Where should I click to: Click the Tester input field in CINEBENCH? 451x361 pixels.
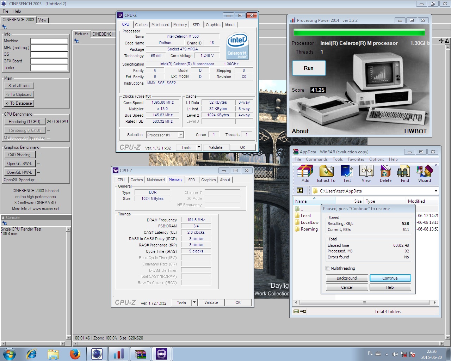(49, 68)
